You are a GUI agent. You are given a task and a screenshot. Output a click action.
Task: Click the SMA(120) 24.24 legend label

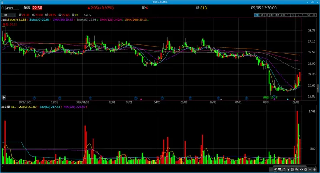pyautogui.click(x=111, y=19)
